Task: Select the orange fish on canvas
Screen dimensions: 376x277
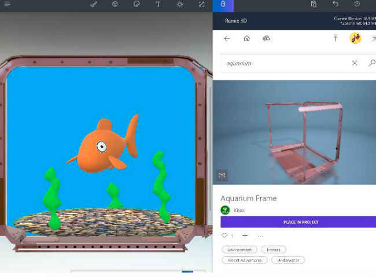Action: point(103,144)
